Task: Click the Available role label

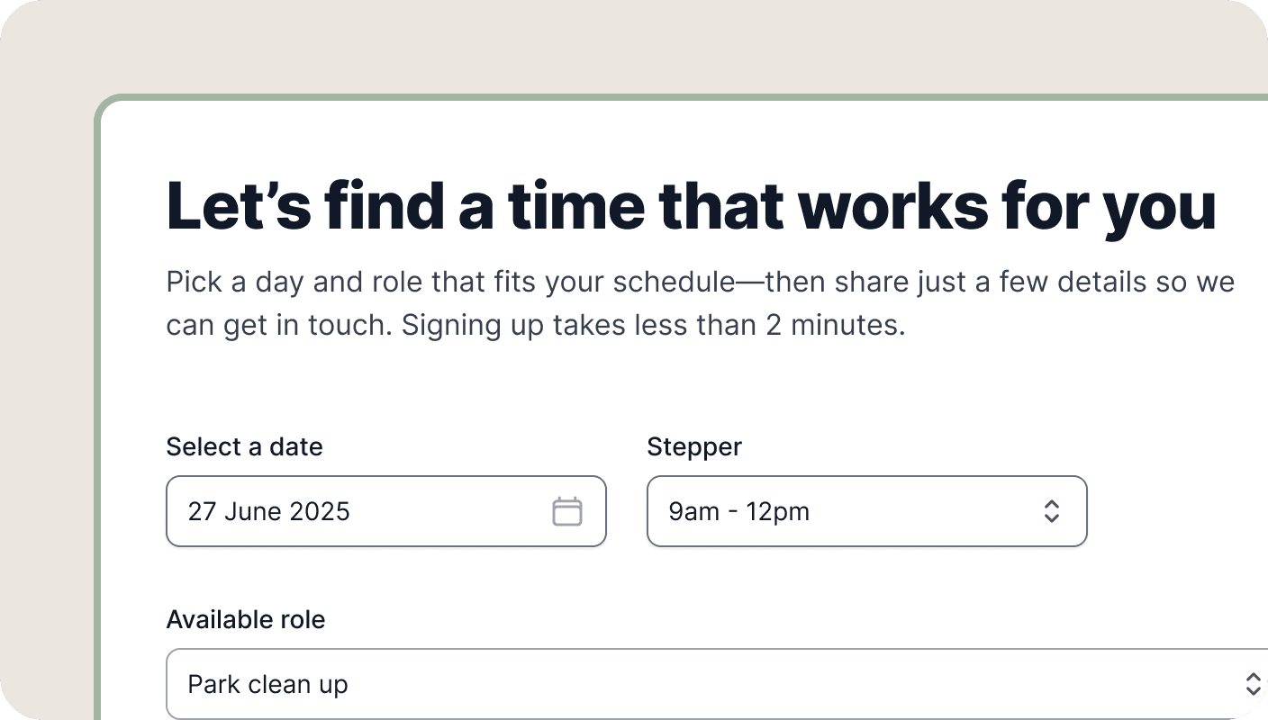Action: coord(246,619)
